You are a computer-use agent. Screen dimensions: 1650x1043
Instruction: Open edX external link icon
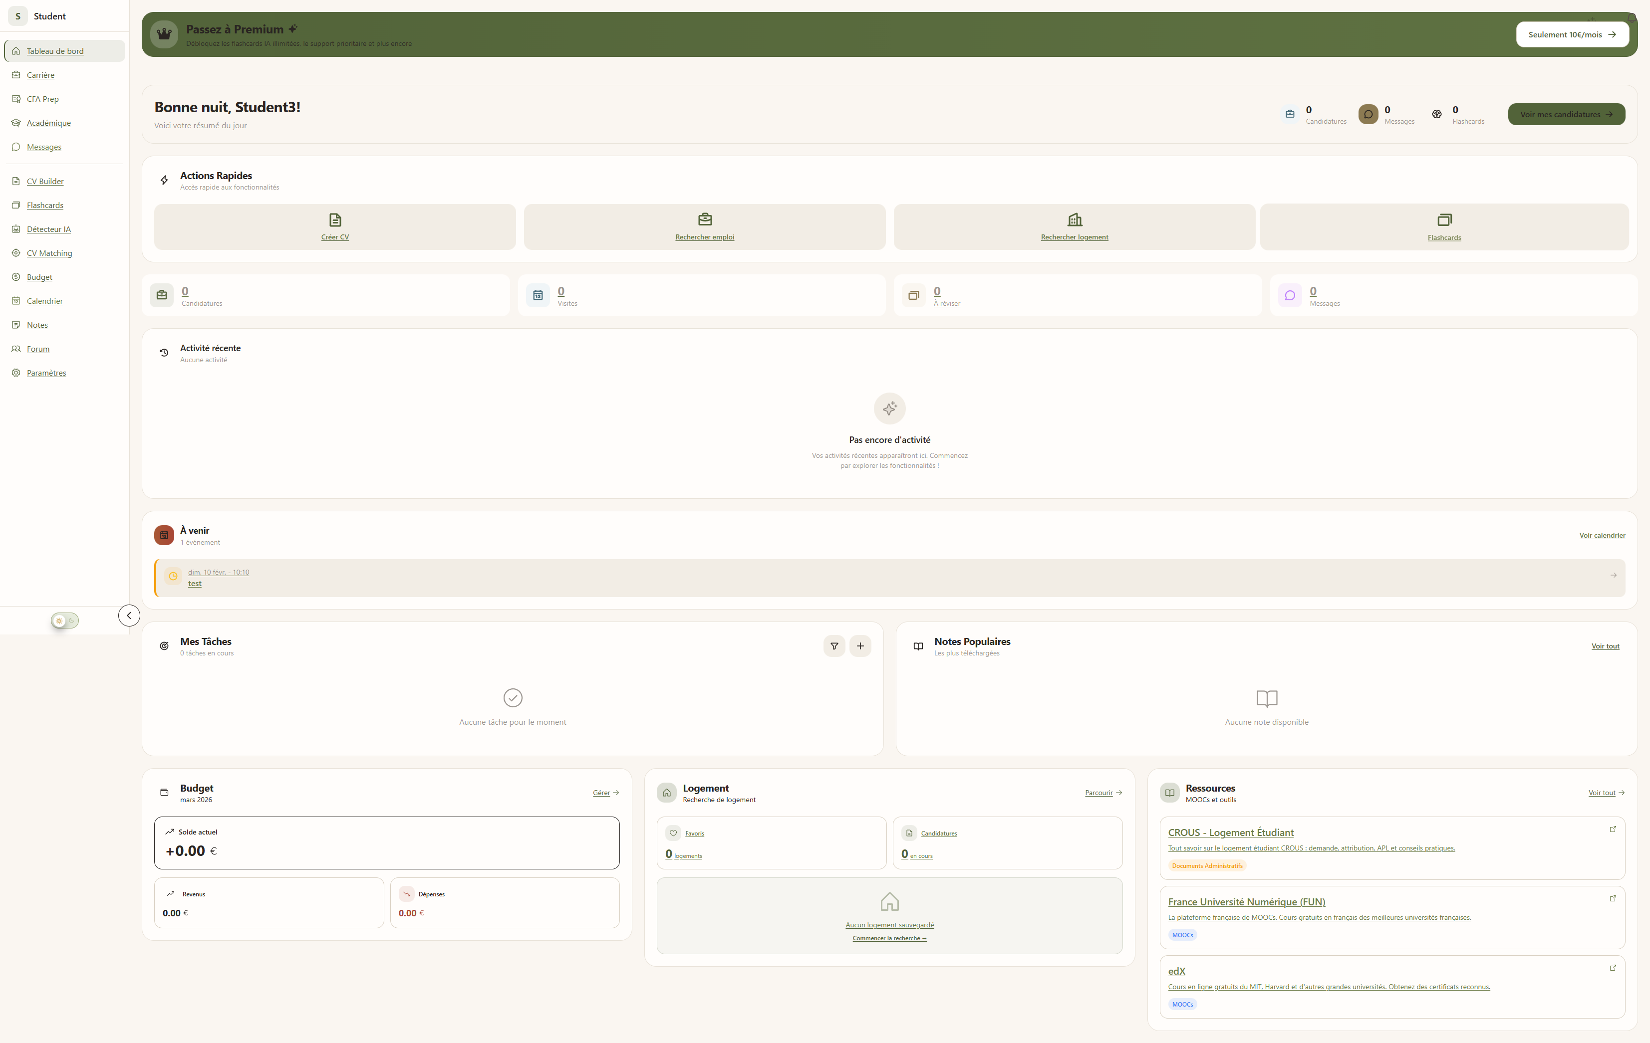(1612, 968)
